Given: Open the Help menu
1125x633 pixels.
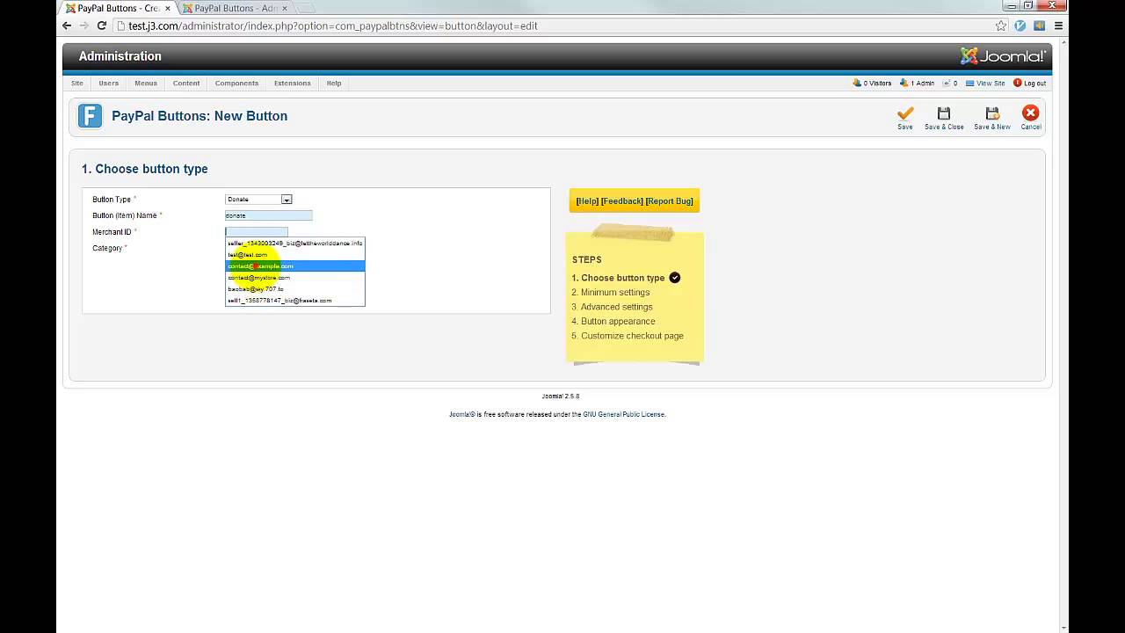Looking at the screenshot, I should point(334,83).
